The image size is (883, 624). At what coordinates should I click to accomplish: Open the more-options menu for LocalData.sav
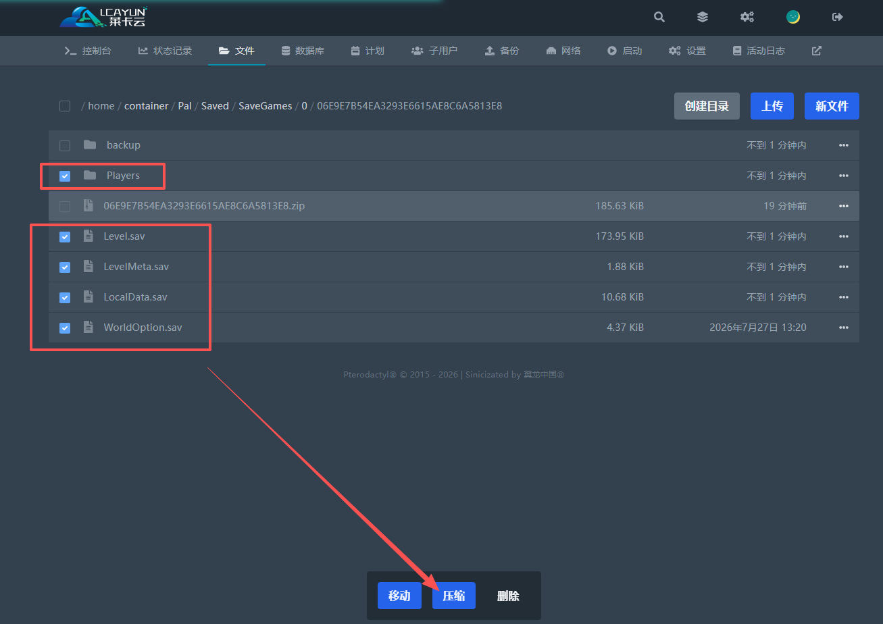pos(843,297)
